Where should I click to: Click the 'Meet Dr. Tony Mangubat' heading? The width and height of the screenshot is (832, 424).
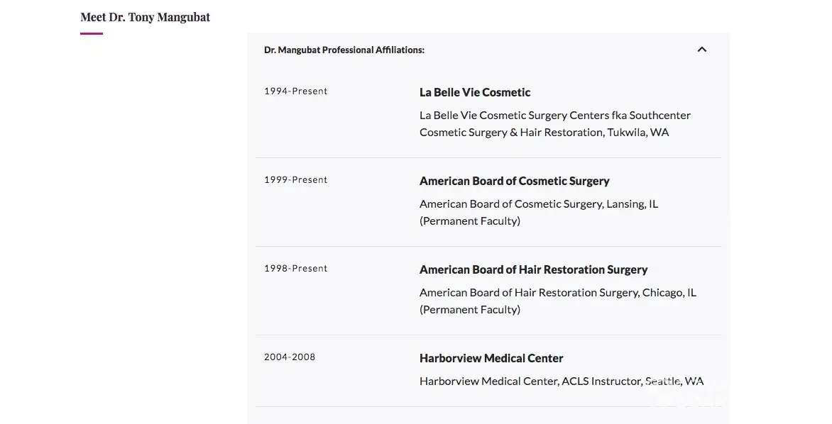[146, 17]
